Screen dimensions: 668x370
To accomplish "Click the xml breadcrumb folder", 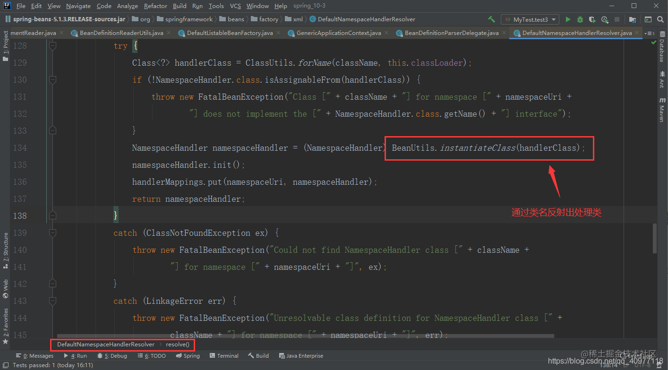I will (x=294, y=19).
